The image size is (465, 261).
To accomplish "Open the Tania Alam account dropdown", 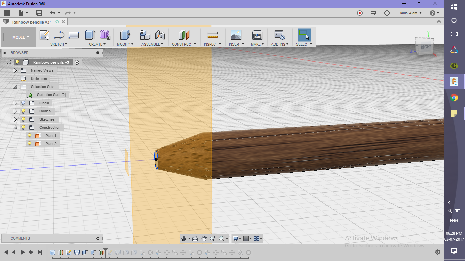I will [411, 13].
